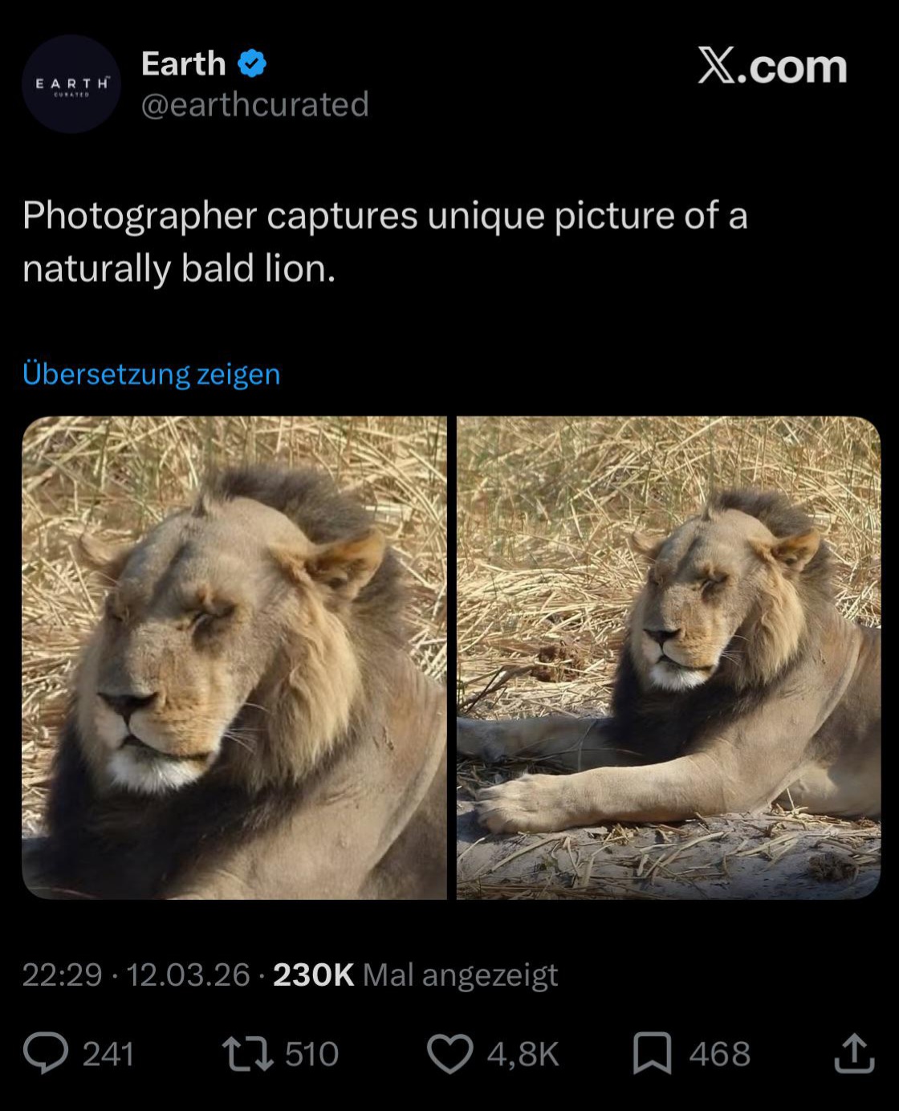Viewport: 899px width, 1111px height.
Task: Click Übersetzung zeigen to translate the post
Action: tap(152, 373)
